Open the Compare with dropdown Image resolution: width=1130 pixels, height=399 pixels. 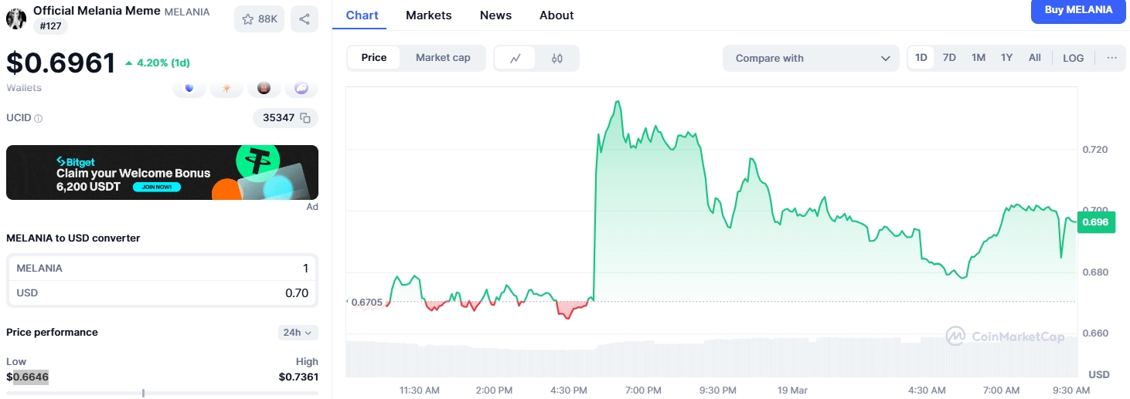coord(811,58)
